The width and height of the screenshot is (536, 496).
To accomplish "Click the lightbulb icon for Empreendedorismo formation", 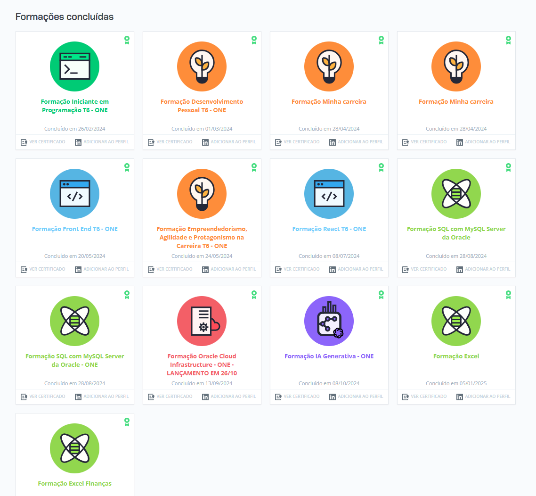I will click(x=202, y=194).
